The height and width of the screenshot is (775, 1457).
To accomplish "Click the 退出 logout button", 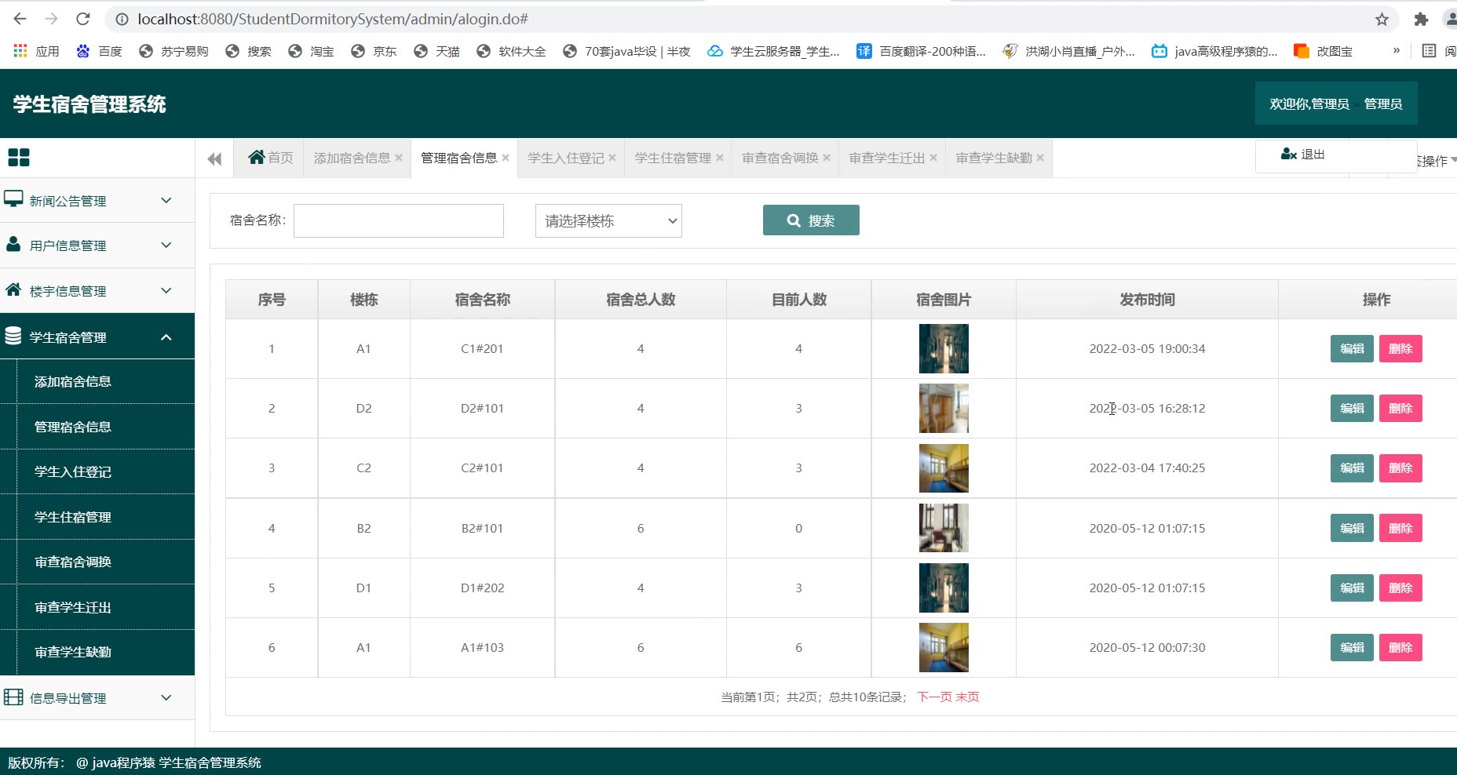I will coord(1304,155).
